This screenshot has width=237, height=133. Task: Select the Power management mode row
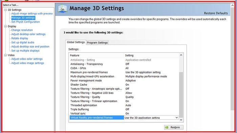[124, 81]
